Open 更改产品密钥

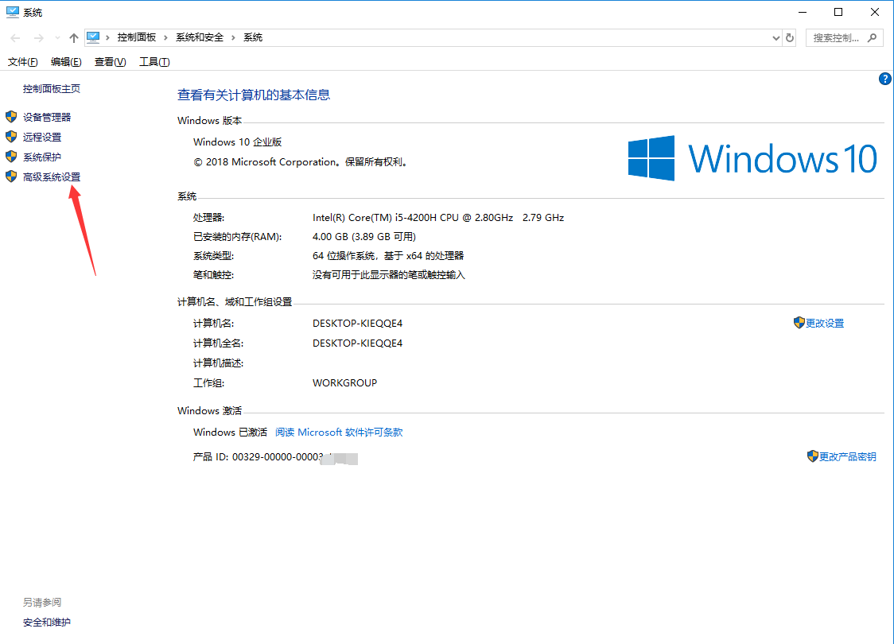coord(848,456)
